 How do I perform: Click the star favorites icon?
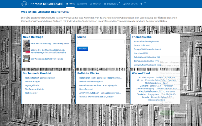[x=141, y=4]
